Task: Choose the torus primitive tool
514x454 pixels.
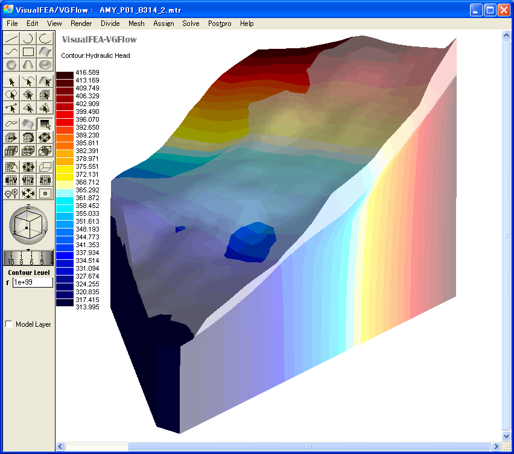Action: point(45,65)
